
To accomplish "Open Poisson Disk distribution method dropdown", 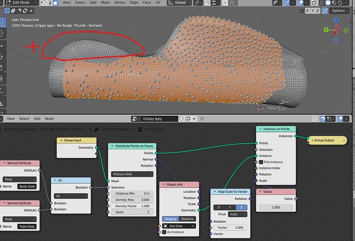I will pyautogui.click(x=132, y=174).
